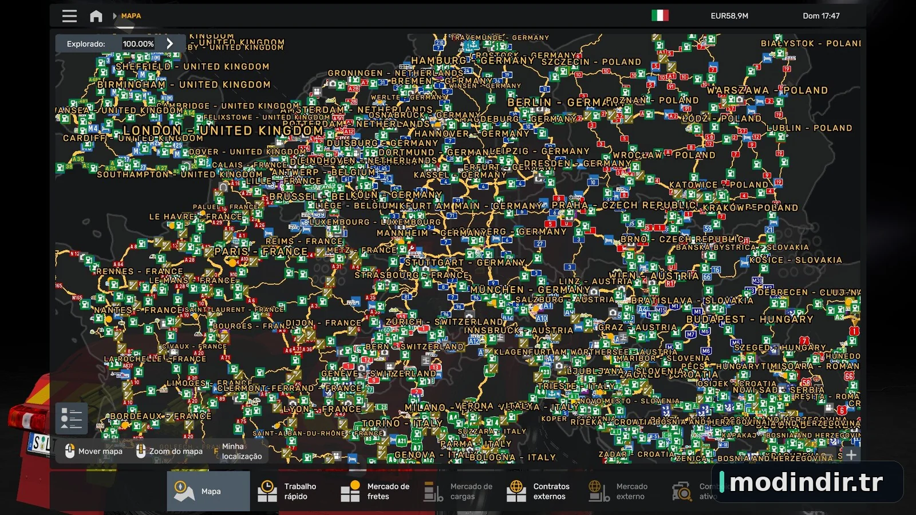916x515 pixels.
Task: Select the BIAŁYSTOK - POLAND label
Action: pos(811,43)
